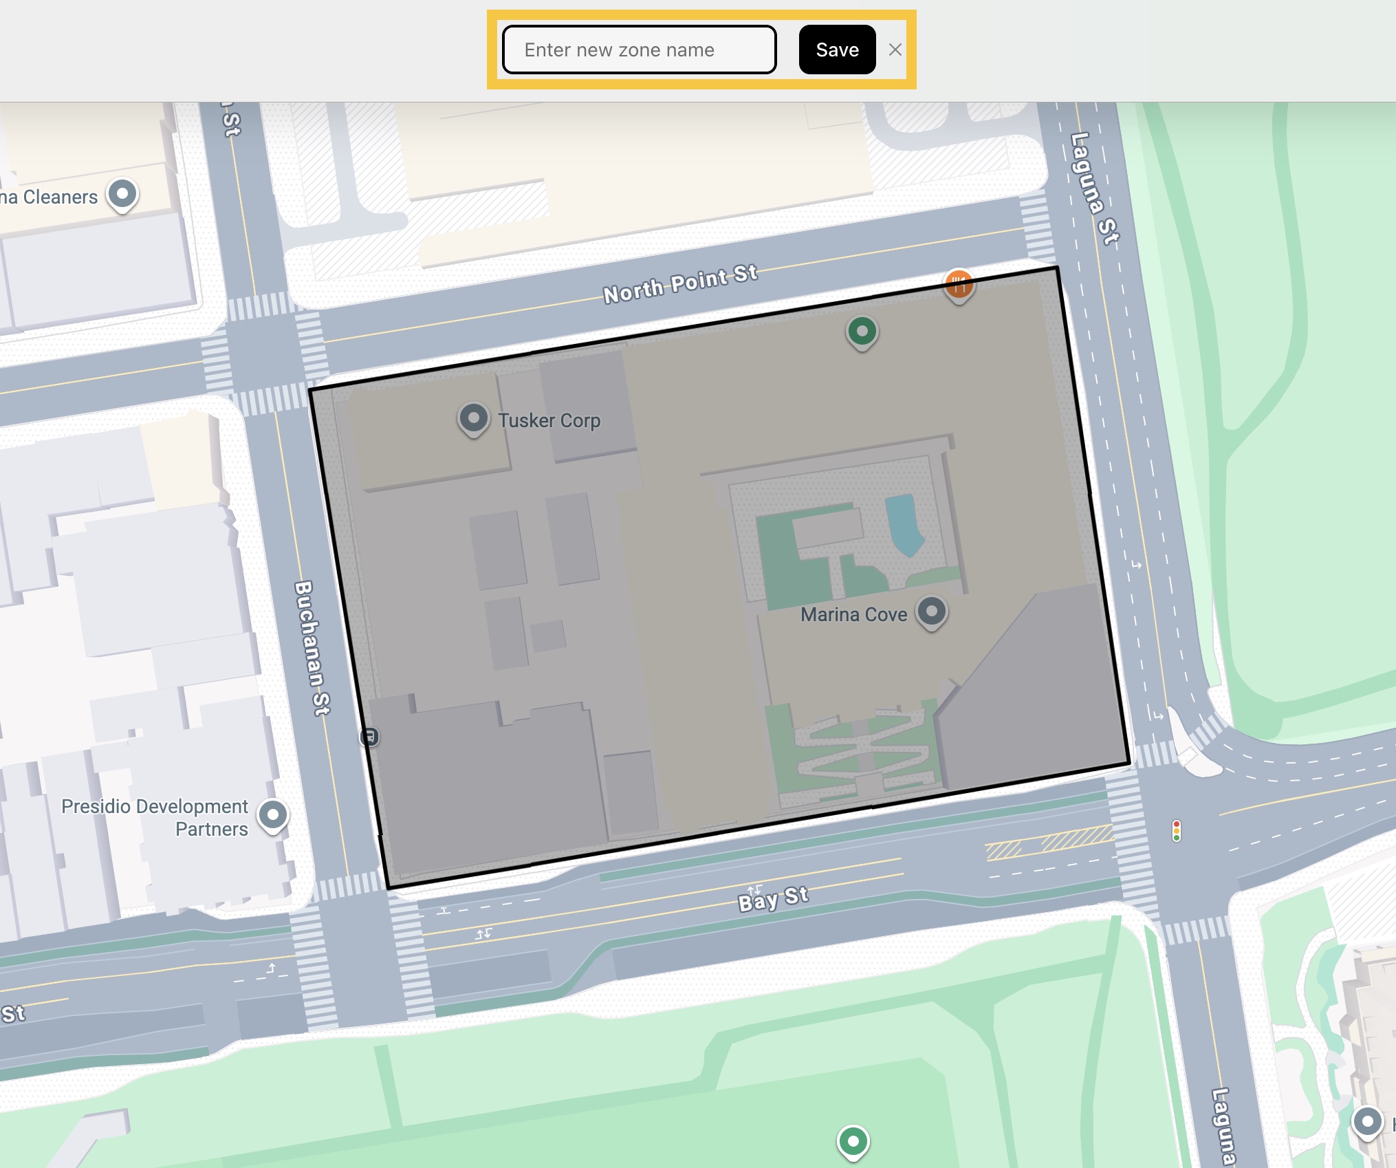Click the Presidio Development Partners label
Screen dimensions: 1396x1168
[x=155, y=817]
